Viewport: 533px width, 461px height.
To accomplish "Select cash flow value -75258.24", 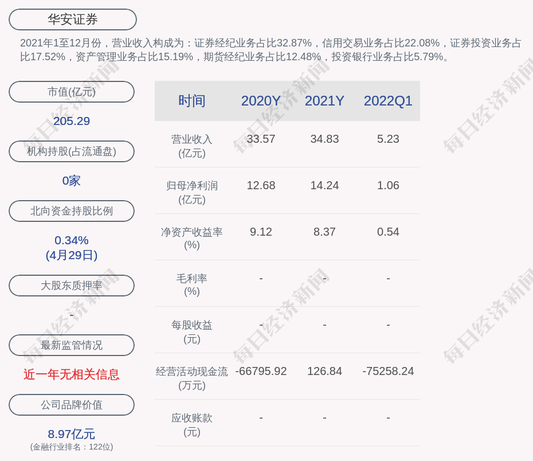I will [x=388, y=371].
